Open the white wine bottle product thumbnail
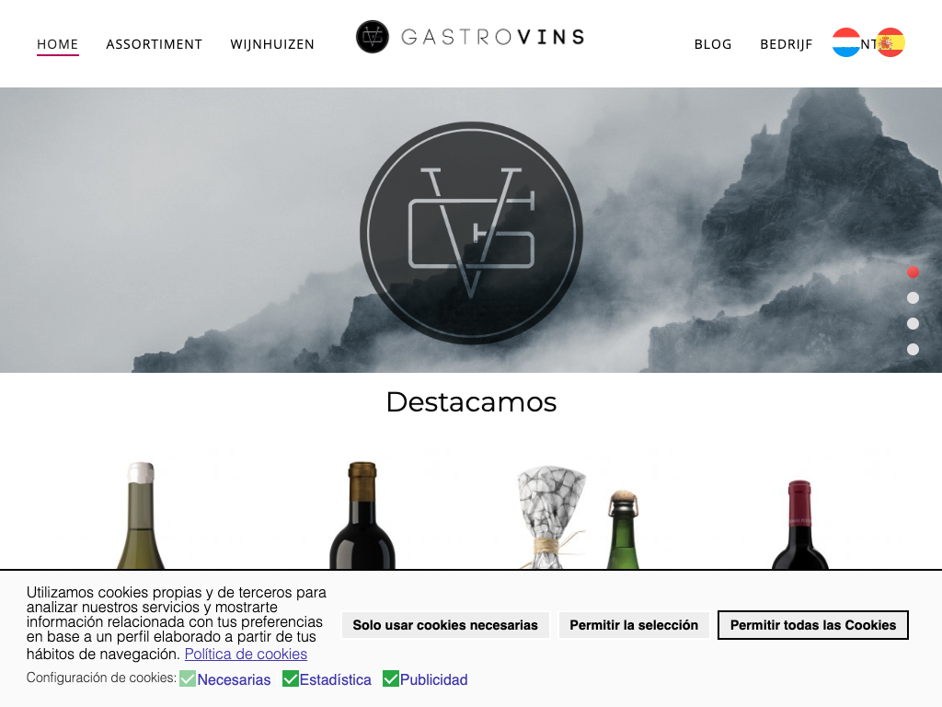The height and width of the screenshot is (707, 942). (141, 516)
